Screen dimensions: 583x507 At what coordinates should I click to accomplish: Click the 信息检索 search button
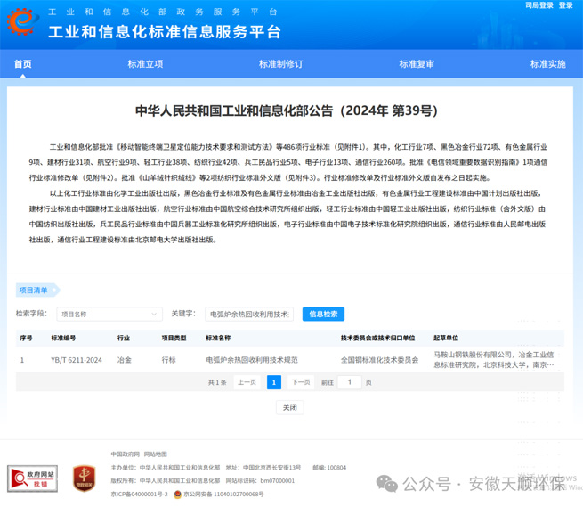pyautogui.click(x=323, y=314)
